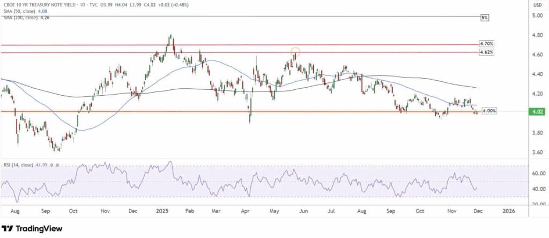Image resolution: width=549 pixels, height=238 pixels.
Task: Click the 4.00% support level label
Action: [488, 111]
